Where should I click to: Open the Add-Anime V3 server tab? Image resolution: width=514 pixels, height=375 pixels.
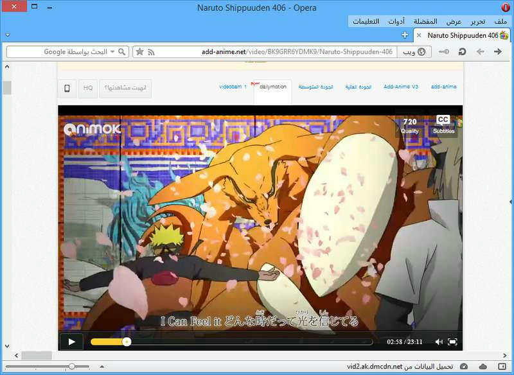(x=401, y=87)
